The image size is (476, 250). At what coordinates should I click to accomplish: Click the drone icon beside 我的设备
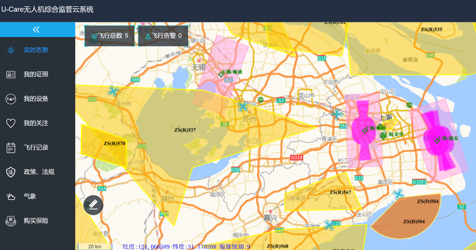[x=11, y=99]
